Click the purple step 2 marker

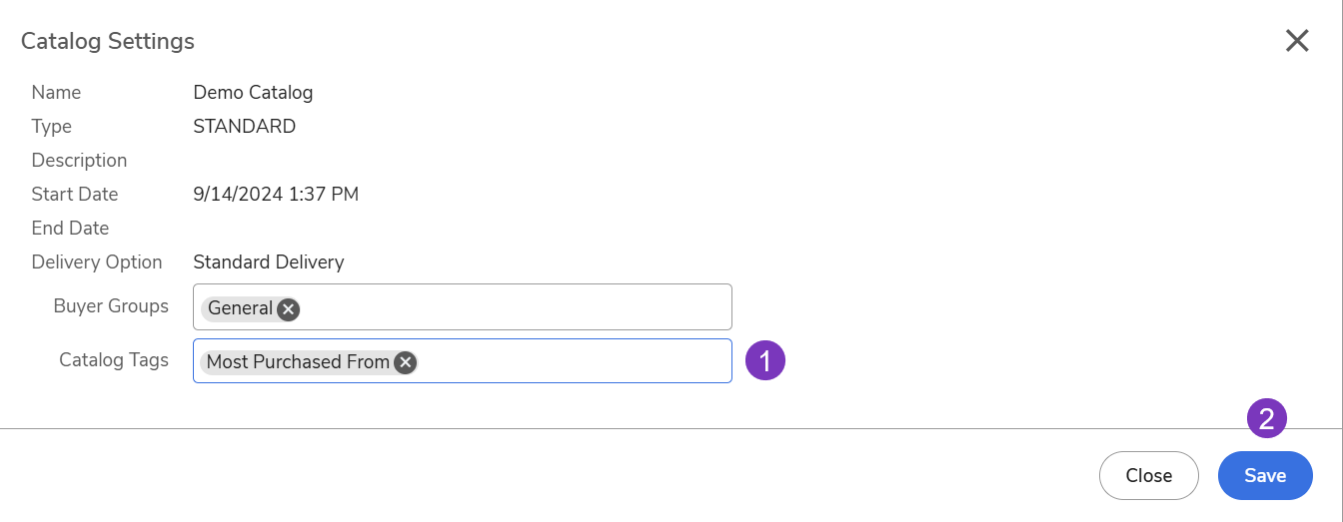(1266, 418)
